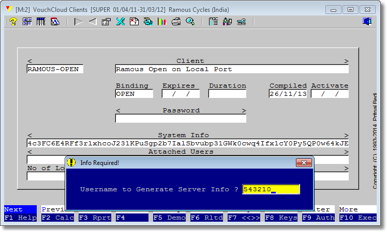Click the F7 <<>> function key
Image resolution: width=387 pixels, height=232 pixels.
pos(244,218)
